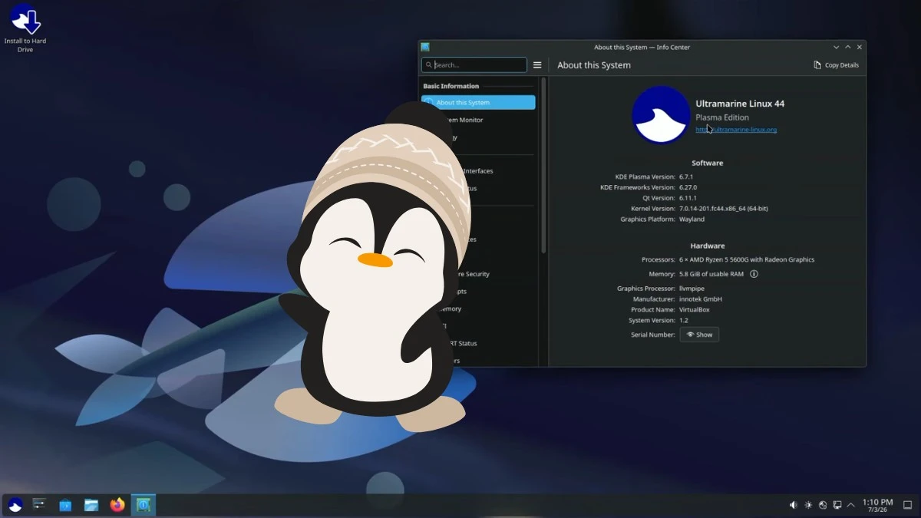This screenshot has height=518, width=921.
Task: Launch the software store from the taskbar
Action: click(65, 505)
